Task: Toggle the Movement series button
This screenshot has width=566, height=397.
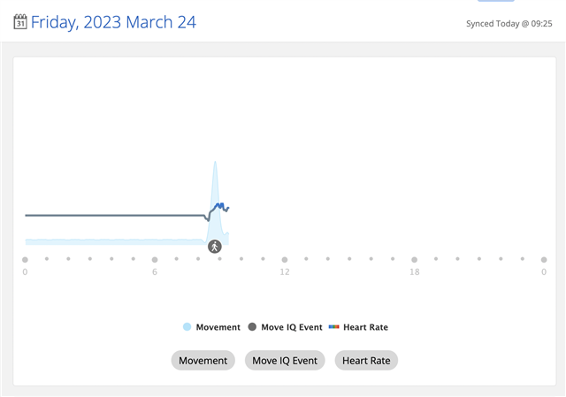Action: point(203,361)
